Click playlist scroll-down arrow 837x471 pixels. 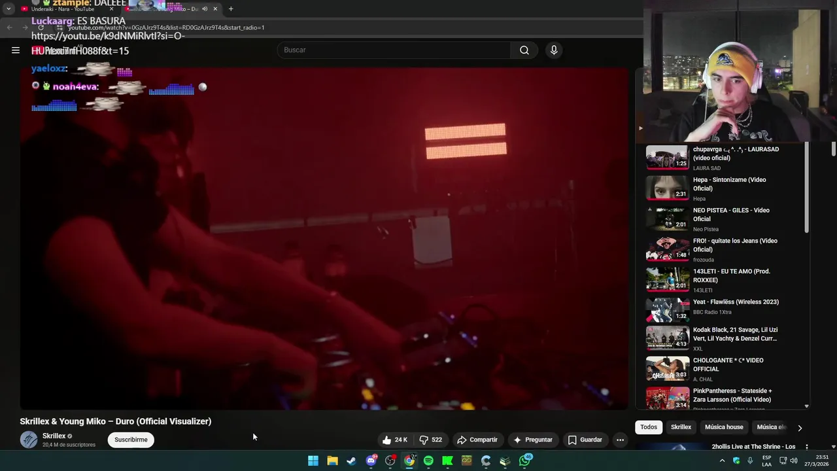tap(806, 406)
